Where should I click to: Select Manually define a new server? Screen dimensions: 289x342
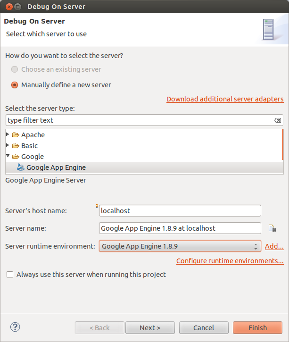click(15, 85)
